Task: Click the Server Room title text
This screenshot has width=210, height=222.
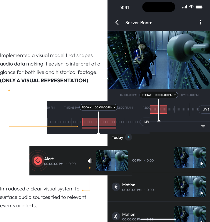Action: click(139, 23)
